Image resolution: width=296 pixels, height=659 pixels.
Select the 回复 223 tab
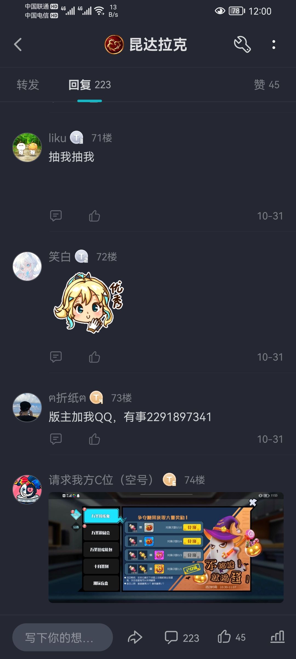coord(90,85)
